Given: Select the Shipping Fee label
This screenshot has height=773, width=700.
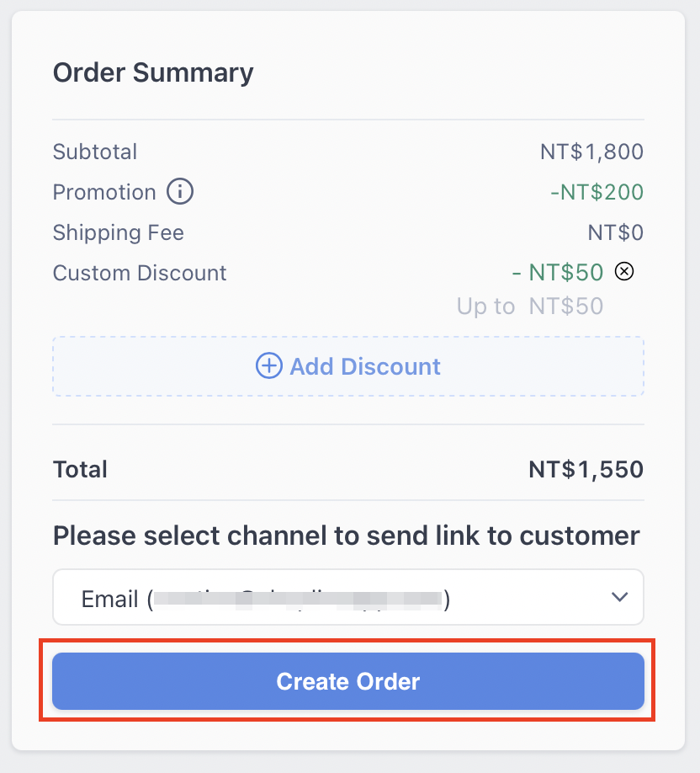Looking at the screenshot, I should pos(119,232).
